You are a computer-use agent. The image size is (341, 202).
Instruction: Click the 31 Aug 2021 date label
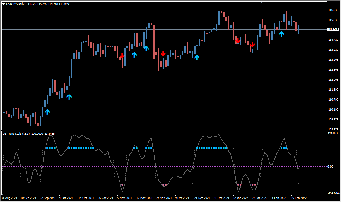point(10,198)
